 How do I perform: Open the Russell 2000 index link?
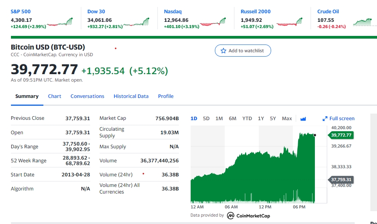click(256, 12)
